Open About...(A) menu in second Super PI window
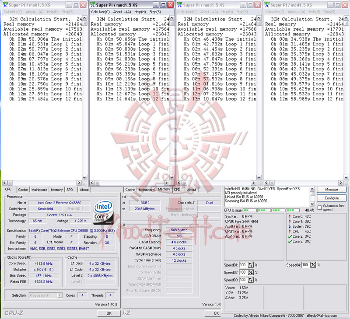 (x=122, y=12)
